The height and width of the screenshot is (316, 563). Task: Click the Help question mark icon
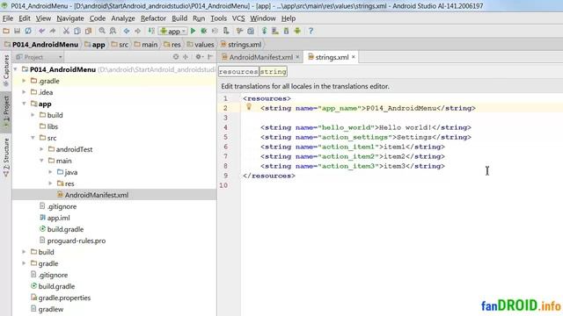[311, 32]
